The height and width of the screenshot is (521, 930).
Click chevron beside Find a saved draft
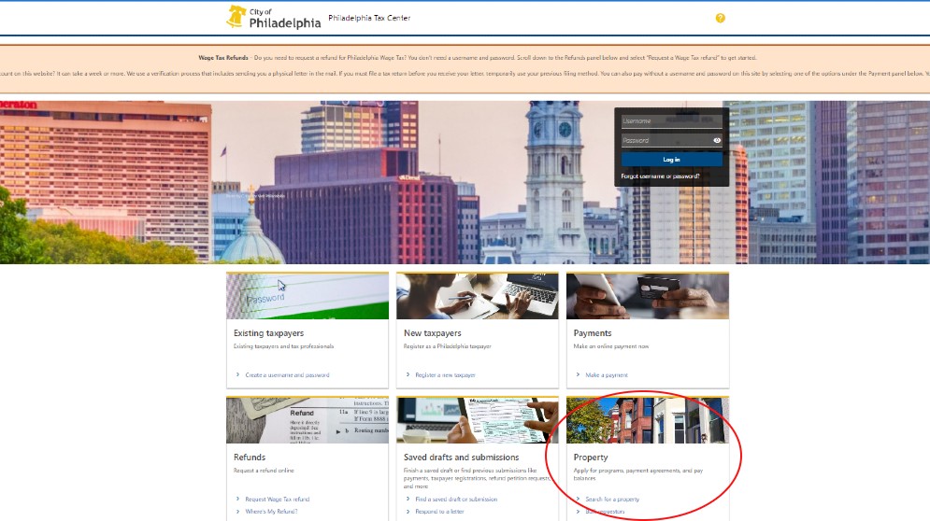tap(408, 500)
